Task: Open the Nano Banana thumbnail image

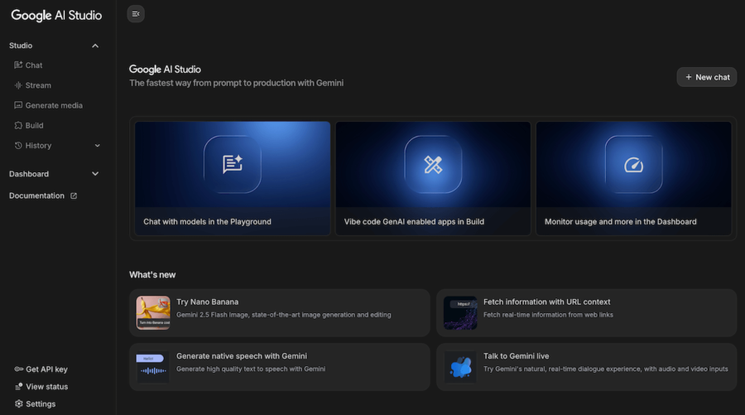Action: pos(153,313)
